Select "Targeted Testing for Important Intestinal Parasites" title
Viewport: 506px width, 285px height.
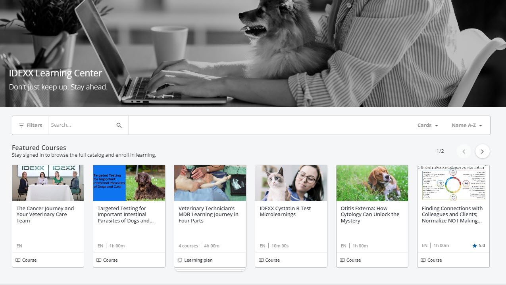[126, 215]
